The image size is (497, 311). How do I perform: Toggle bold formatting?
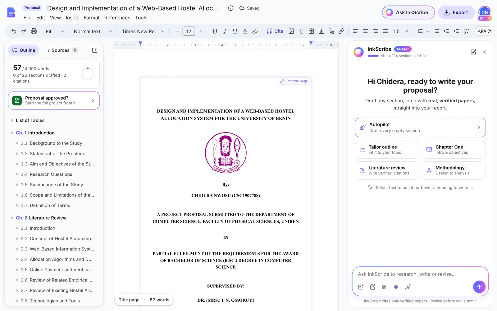215,31
